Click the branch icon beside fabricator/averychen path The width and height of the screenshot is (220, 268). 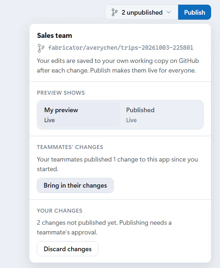point(41,48)
